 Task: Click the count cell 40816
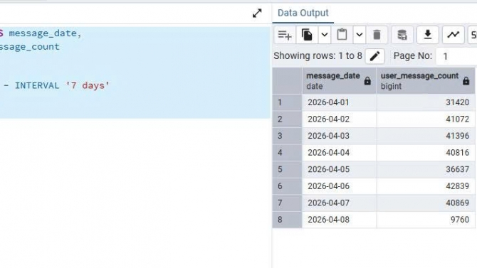point(426,153)
